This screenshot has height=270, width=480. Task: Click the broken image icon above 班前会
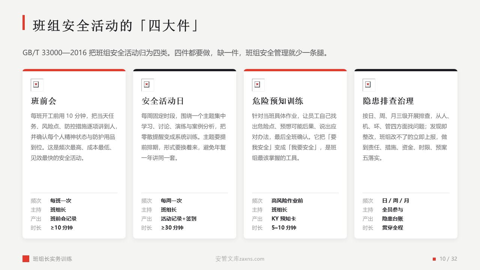pyautogui.click(x=37, y=85)
